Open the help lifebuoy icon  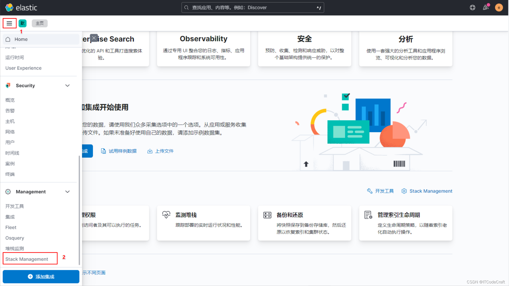tap(472, 7)
